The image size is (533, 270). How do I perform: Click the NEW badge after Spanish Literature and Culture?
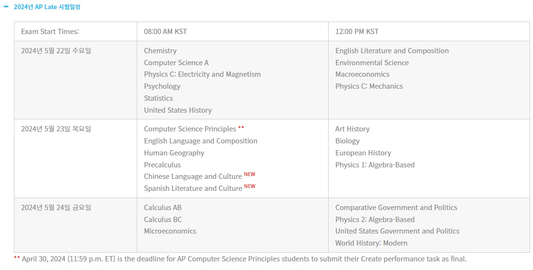point(249,186)
